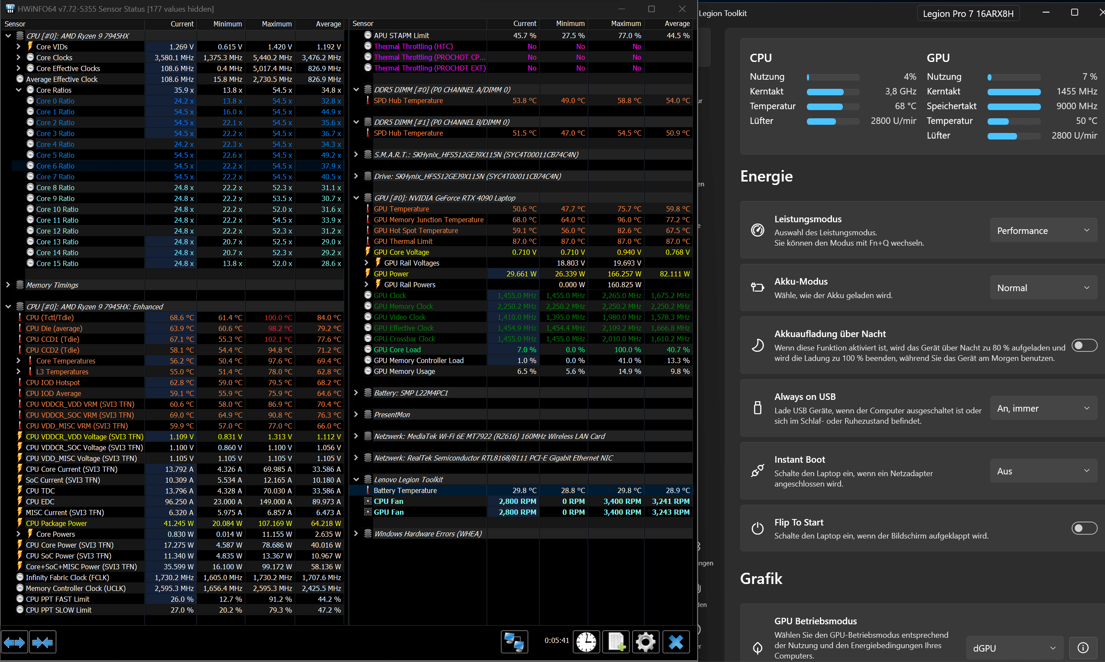Click the moon icon beside Akkuaufladung über Nacht
1105x662 pixels.
(x=757, y=345)
